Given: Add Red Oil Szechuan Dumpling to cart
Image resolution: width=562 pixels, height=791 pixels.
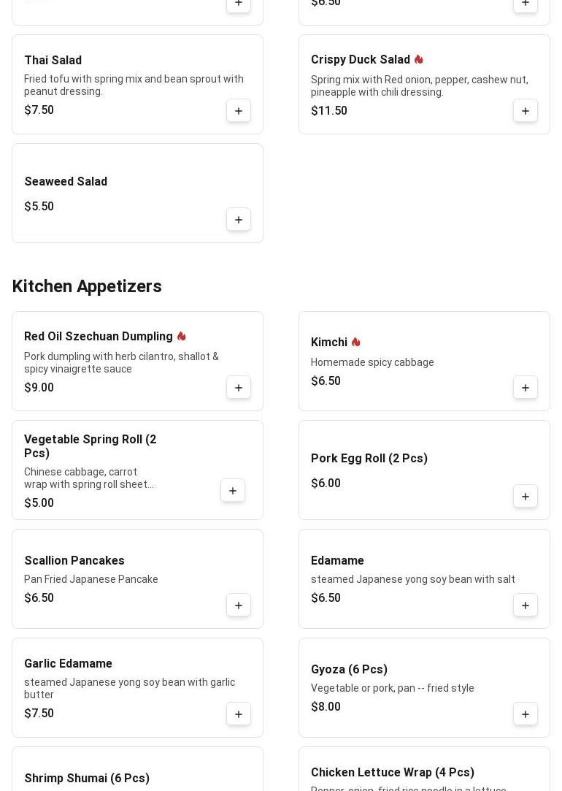Looking at the screenshot, I should click(239, 387).
